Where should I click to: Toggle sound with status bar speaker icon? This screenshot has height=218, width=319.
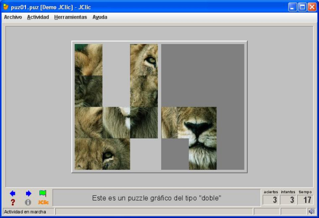pyautogui.click(x=311, y=212)
